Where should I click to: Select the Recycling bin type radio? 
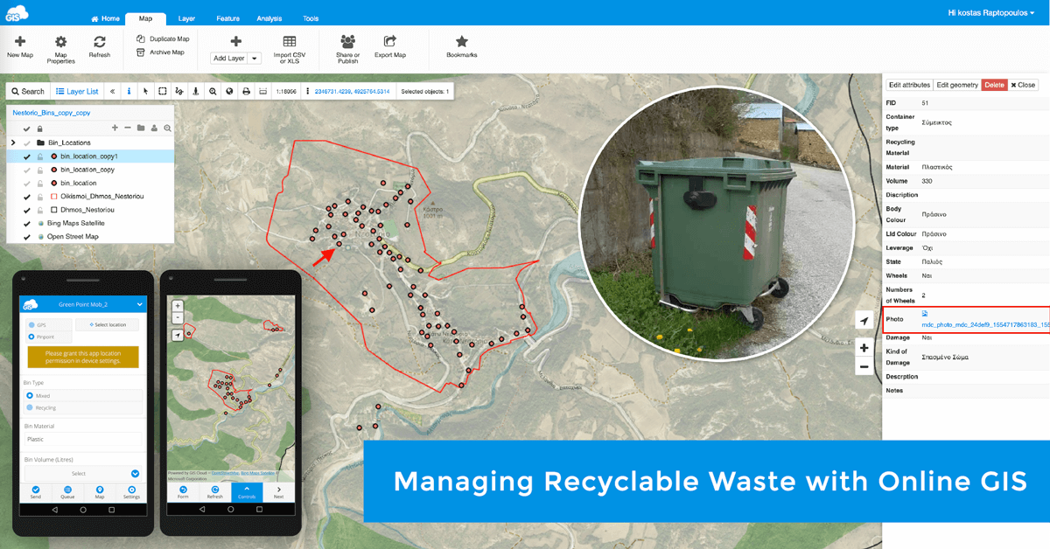(x=30, y=407)
